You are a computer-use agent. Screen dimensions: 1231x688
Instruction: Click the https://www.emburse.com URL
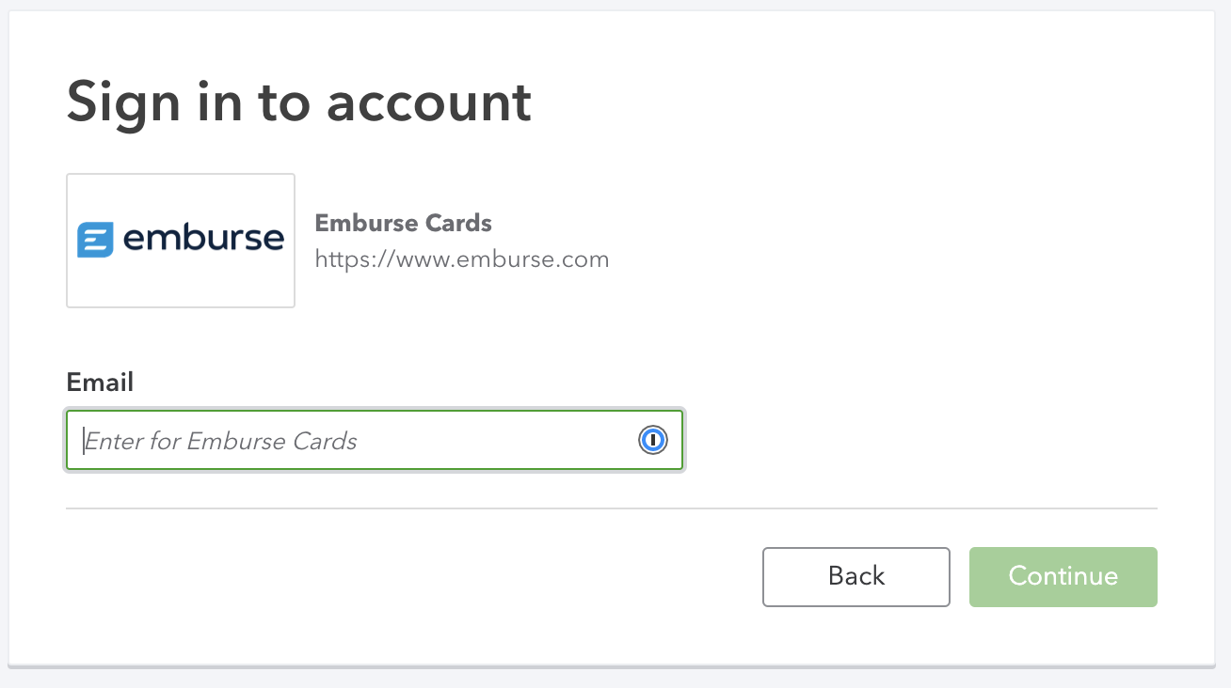(x=462, y=259)
